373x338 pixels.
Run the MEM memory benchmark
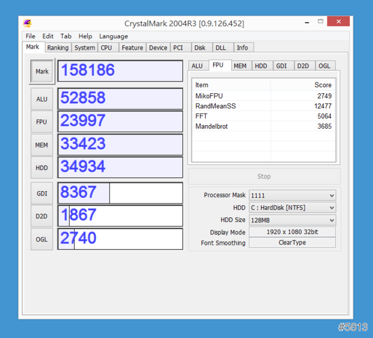click(42, 145)
